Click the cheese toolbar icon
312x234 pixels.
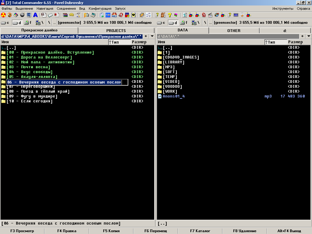72,15
